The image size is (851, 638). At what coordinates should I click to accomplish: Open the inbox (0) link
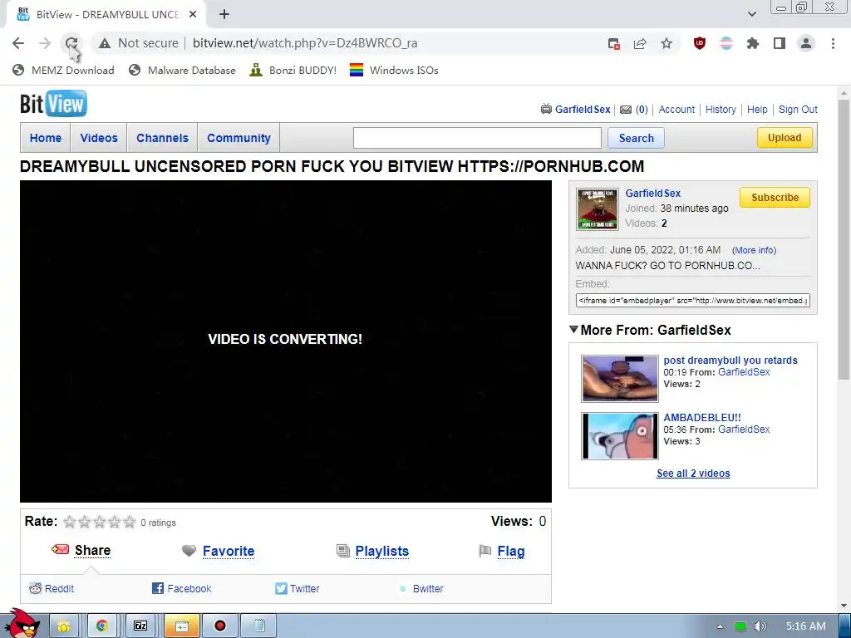click(x=642, y=110)
